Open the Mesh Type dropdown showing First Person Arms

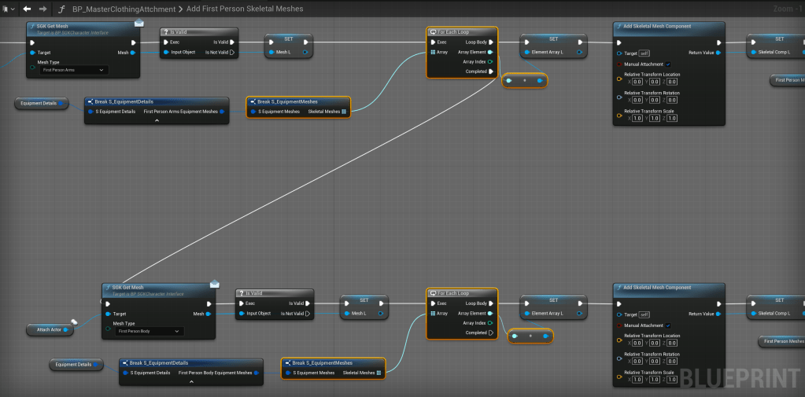tap(73, 70)
